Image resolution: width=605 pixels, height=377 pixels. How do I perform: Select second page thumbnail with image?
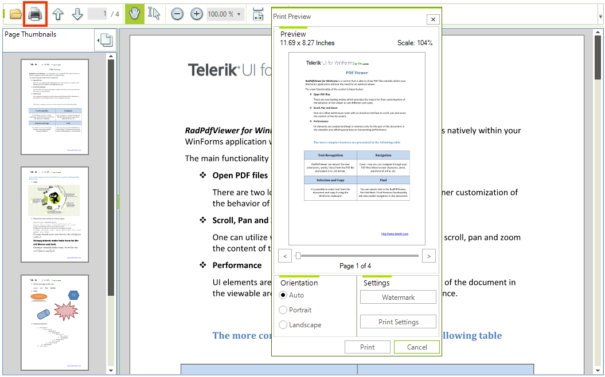pos(55,215)
